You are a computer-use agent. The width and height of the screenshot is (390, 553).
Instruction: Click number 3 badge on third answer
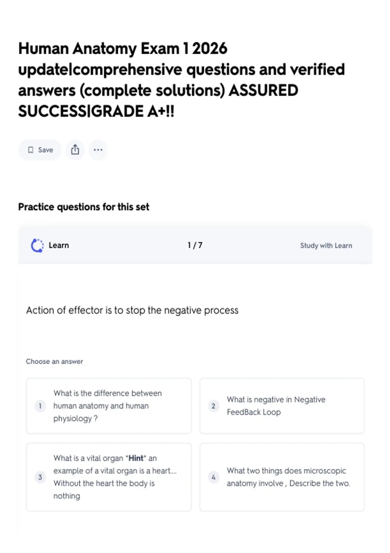[40, 477]
